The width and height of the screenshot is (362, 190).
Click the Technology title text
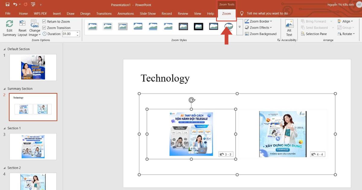[165, 78]
